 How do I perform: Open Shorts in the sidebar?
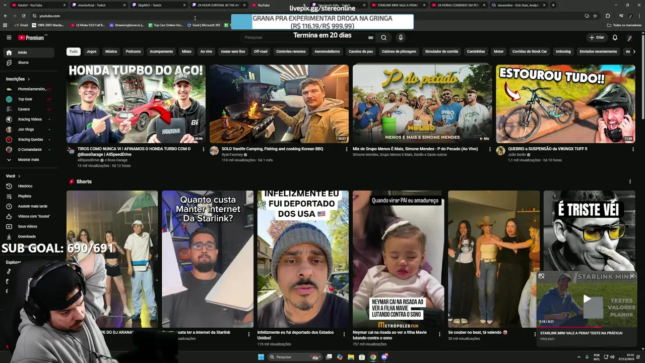tap(29, 63)
